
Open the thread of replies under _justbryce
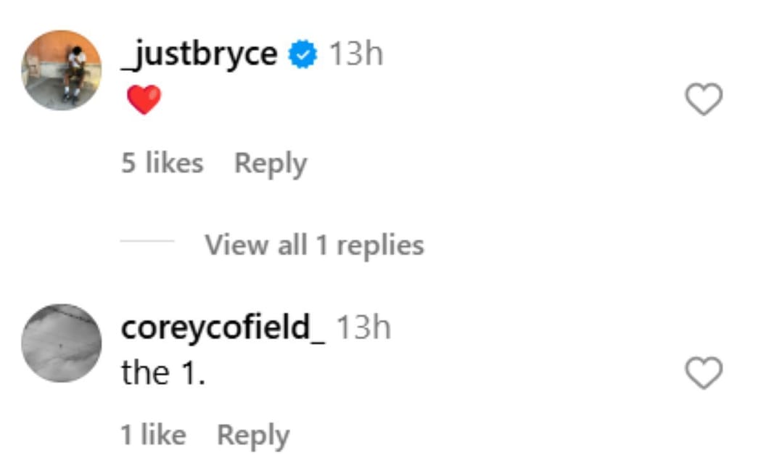pos(314,245)
